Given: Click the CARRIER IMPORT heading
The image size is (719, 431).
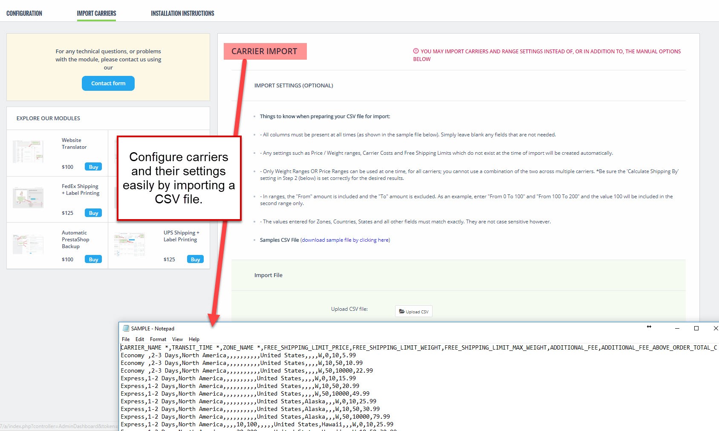Looking at the screenshot, I should point(264,51).
